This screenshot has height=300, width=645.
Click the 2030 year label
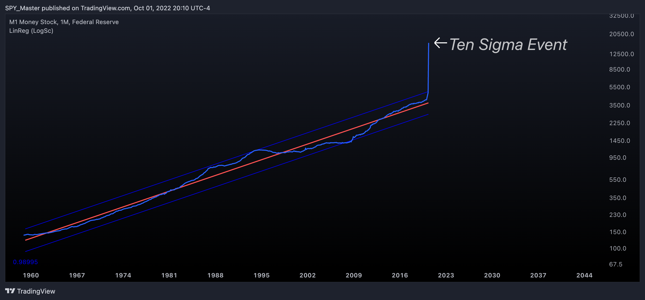click(492, 275)
